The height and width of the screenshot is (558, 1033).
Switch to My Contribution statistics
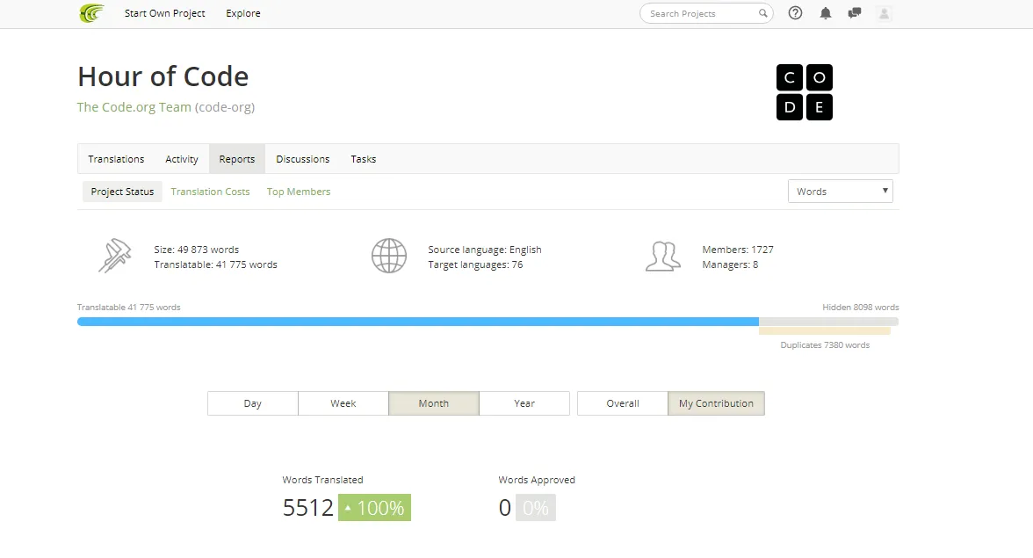coord(716,403)
